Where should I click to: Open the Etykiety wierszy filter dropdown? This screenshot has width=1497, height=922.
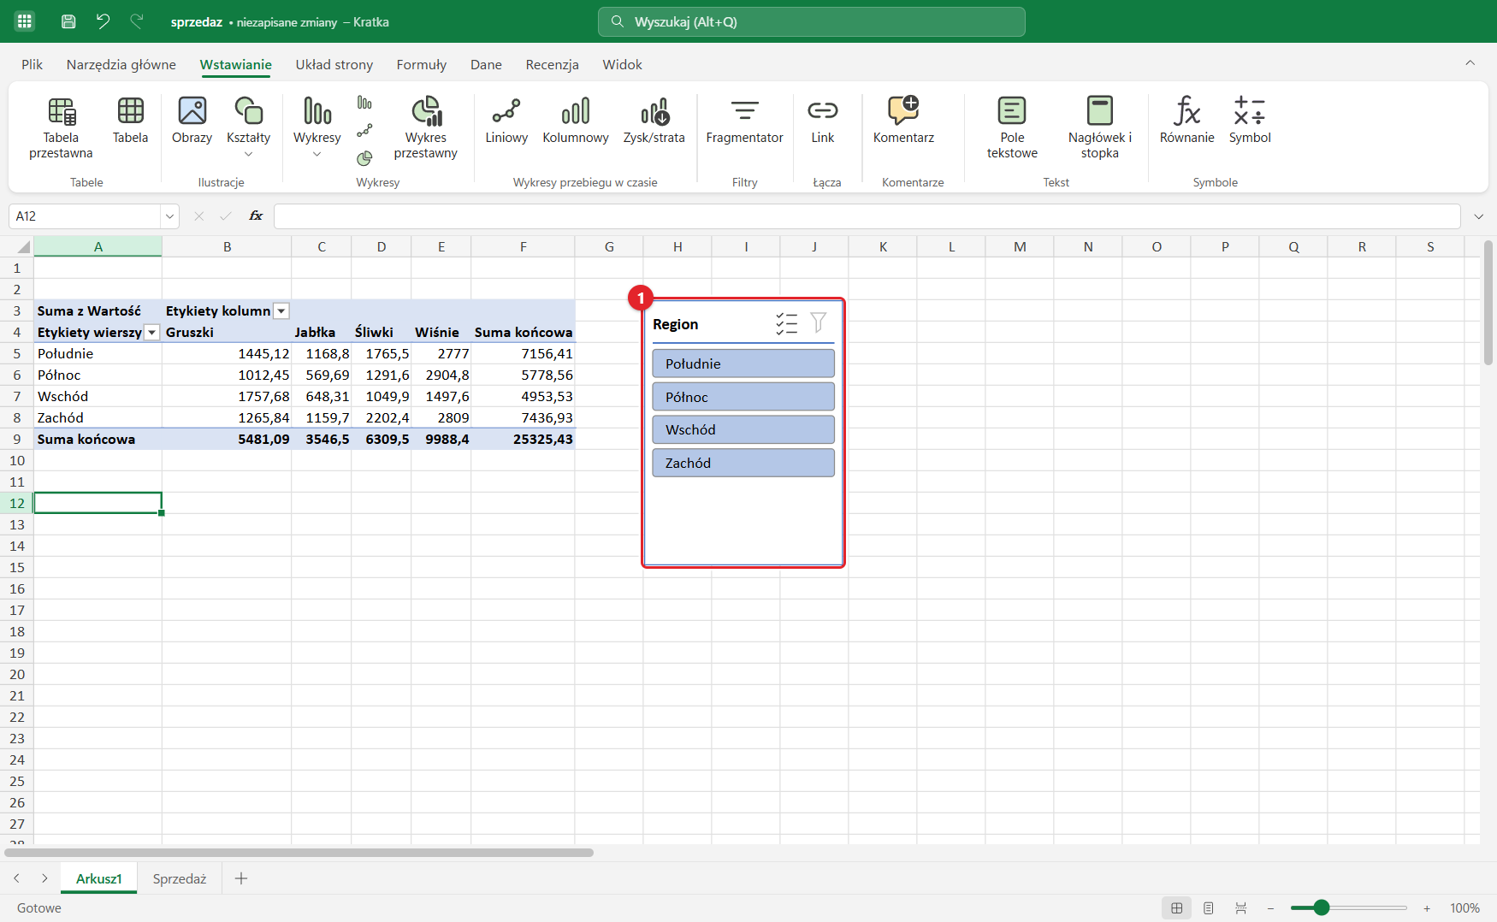pyautogui.click(x=152, y=333)
